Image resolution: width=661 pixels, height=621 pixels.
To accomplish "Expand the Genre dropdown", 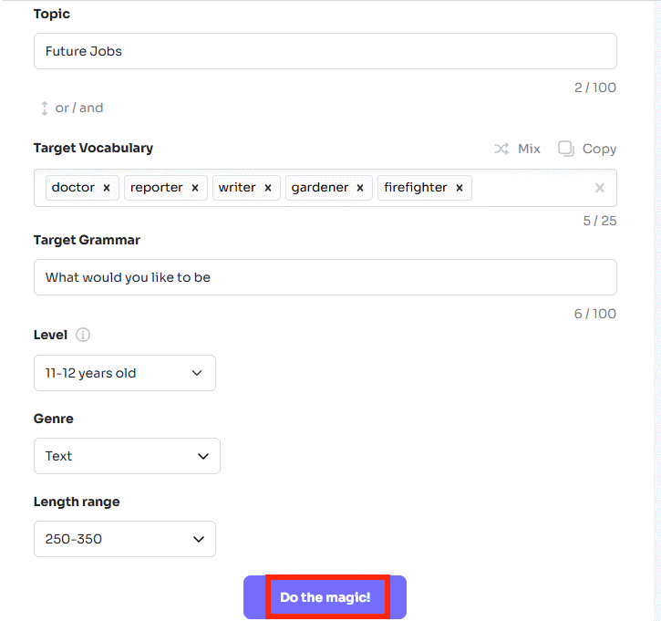I will [127, 456].
